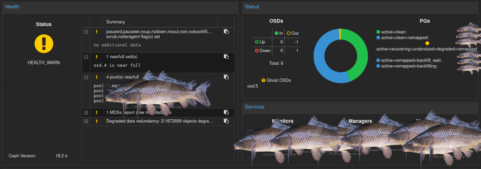Image resolution: width=481 pixels, height=169 pixels.
Task: Copy the nearfull osd warning
Action: pos(226,56)
